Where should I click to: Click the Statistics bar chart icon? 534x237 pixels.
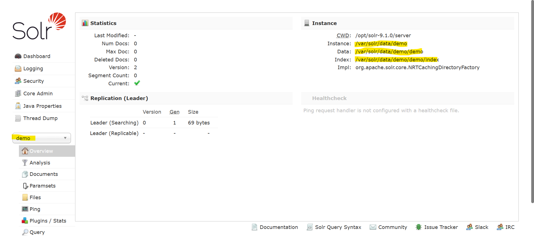coord(85,23)
